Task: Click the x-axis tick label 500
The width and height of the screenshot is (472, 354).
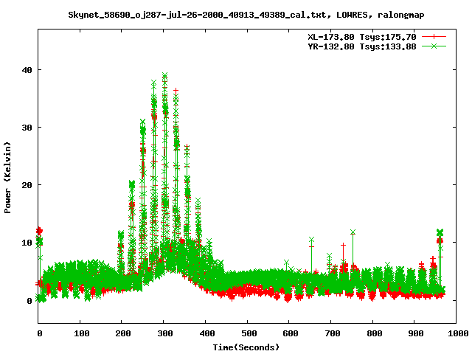Action: point(249,333)
